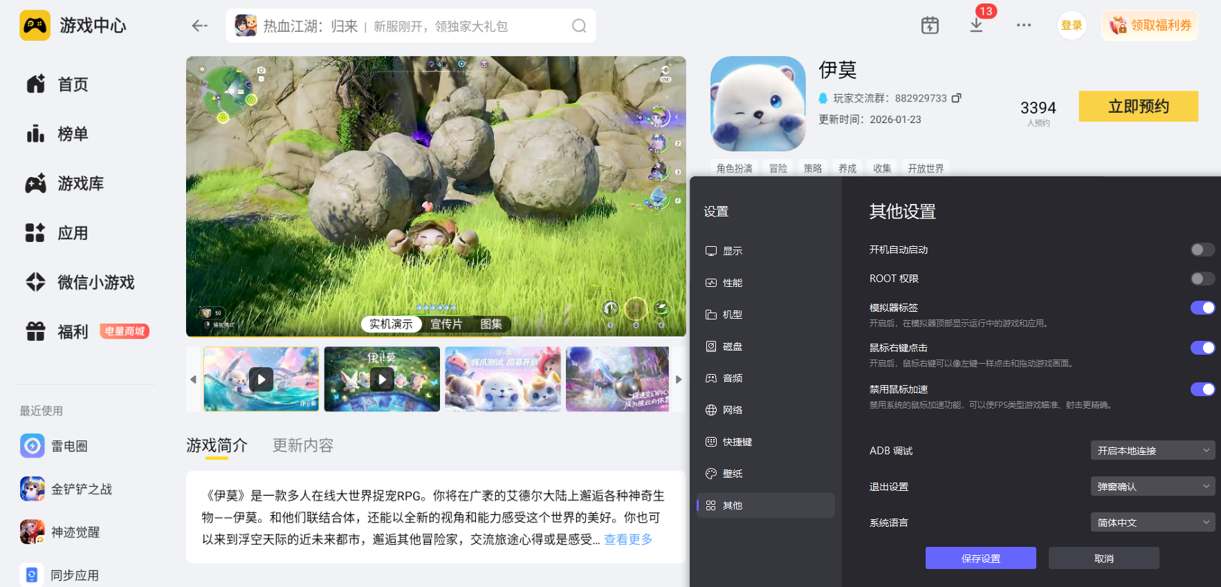Select the 图集 gallery tab
Viewport: 1221px width, 587px height.
click(491, 324)
